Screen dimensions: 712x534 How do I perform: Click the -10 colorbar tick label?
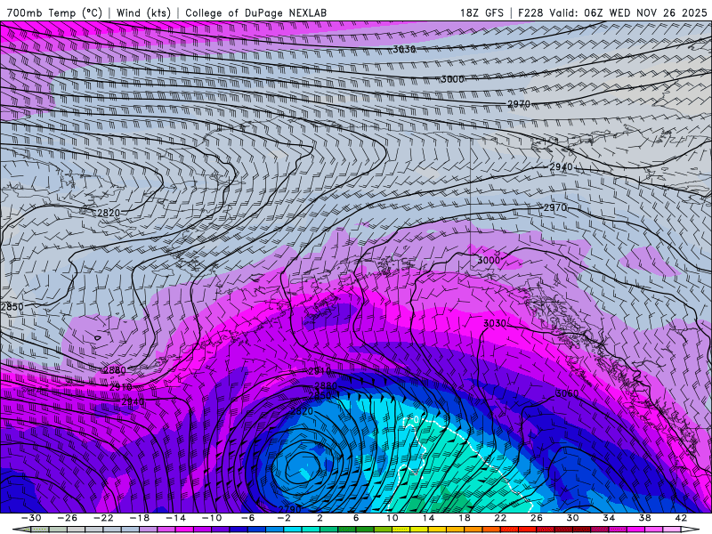(212, 518)
